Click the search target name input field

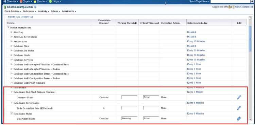pyautogui.click(x=230, y=1)
